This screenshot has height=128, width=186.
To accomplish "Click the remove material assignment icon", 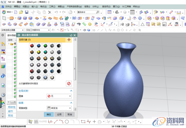I will [69, 83].
